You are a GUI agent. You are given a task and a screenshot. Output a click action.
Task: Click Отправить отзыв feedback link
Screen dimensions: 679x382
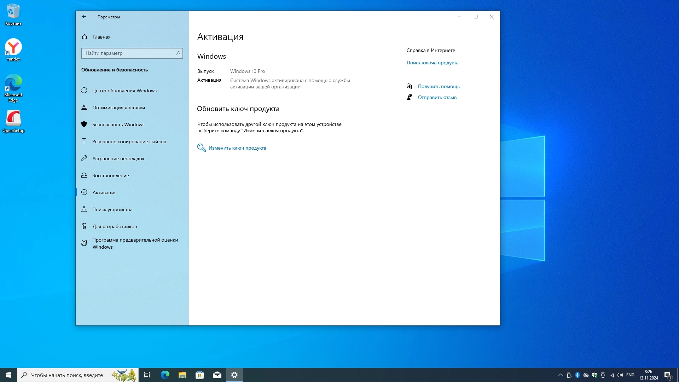(437, 97)
